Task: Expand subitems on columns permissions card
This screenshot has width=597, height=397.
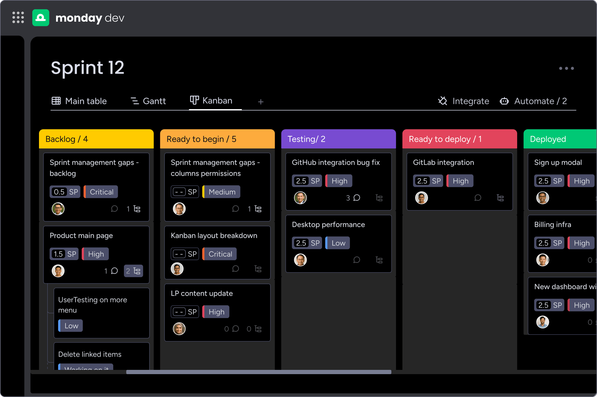Action: pyautogui.click(x=258, y=209)
